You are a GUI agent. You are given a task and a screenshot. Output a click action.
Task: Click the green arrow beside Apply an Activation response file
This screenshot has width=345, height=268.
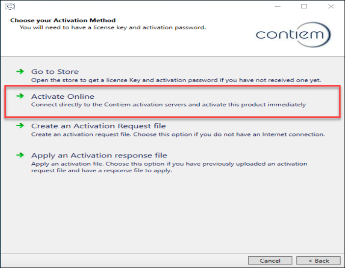tap(20, 155)
